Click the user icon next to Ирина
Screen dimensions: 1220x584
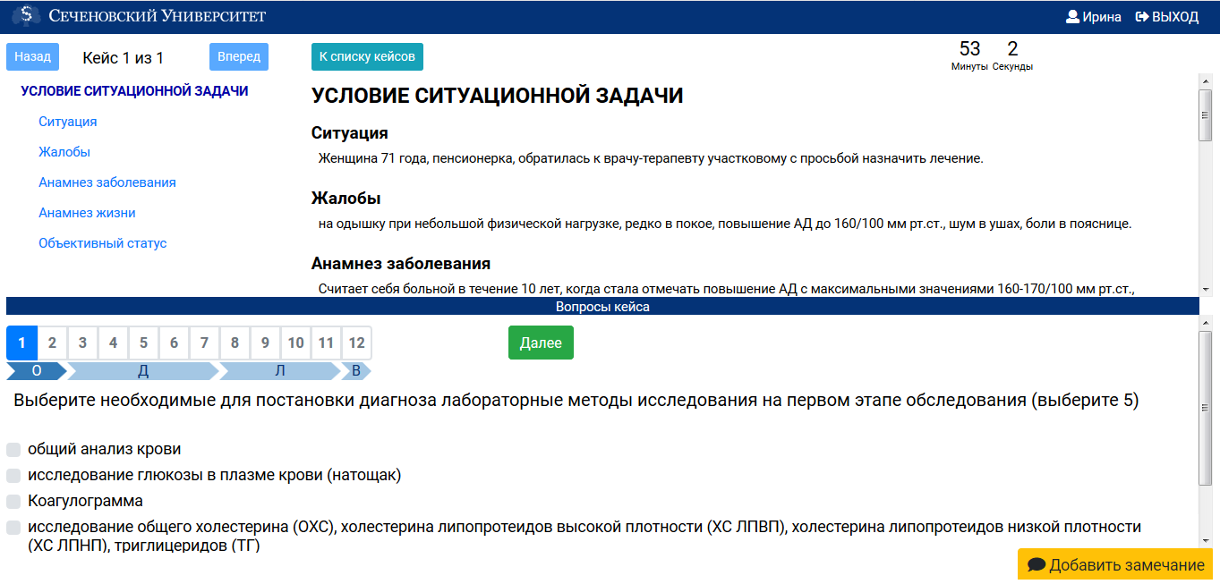pos(1074,15)
